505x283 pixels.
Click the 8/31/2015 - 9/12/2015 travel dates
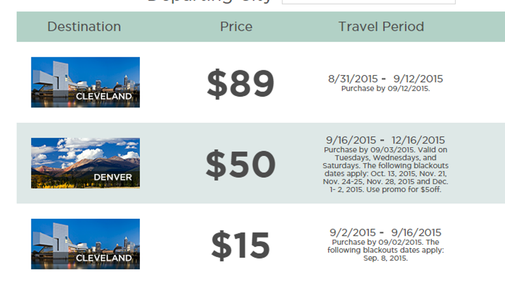(x=385, y=79)
